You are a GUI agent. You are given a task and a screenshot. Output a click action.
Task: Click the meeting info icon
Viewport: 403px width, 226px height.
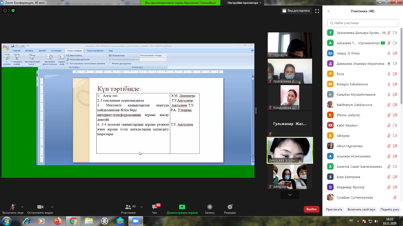[x=5, y=11]
